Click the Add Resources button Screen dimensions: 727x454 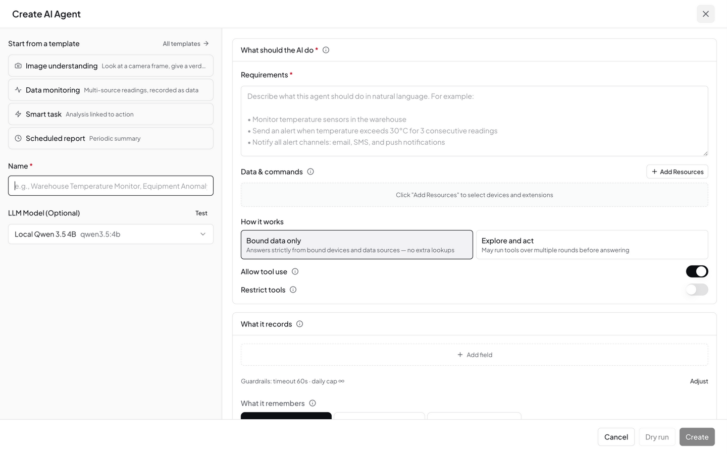coord(677,172)
